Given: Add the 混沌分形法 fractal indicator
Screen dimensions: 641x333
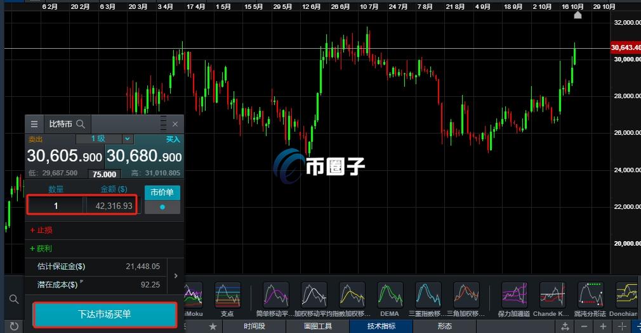Looking at the screenshot, I should [590, 299].
